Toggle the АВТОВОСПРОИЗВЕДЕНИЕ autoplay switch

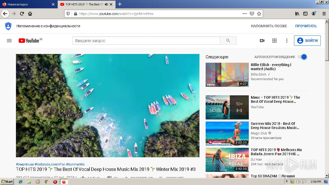(302, 57)
